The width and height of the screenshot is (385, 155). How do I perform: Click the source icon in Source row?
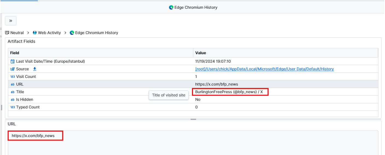click(x=12, y=69)
